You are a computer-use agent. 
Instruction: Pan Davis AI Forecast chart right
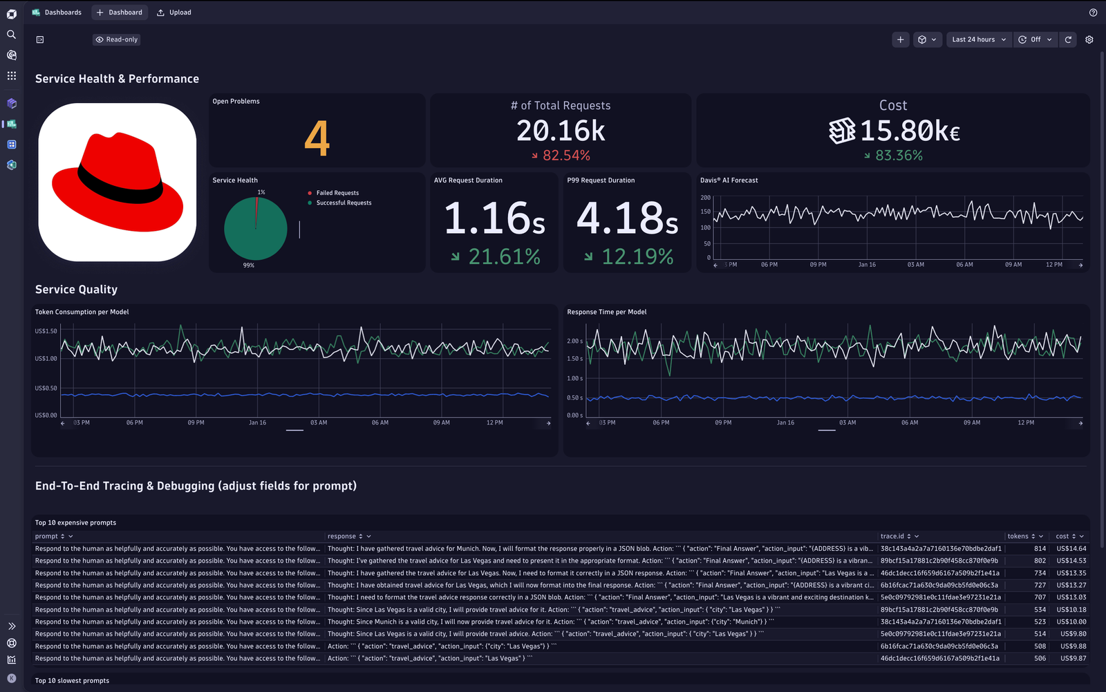pyautogui.click(x=1080, y=265)
